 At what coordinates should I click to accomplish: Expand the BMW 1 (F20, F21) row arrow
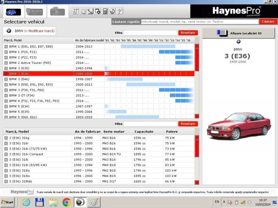pos(6,52)
